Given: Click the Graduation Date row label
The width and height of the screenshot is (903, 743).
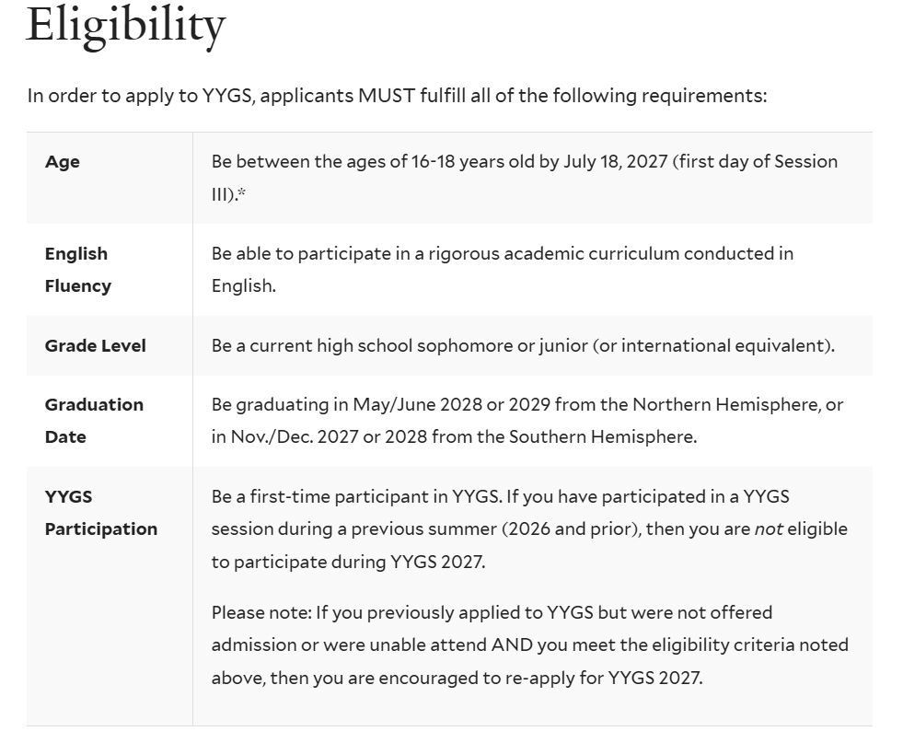Looking at the screenshot, I should point(94,421).
